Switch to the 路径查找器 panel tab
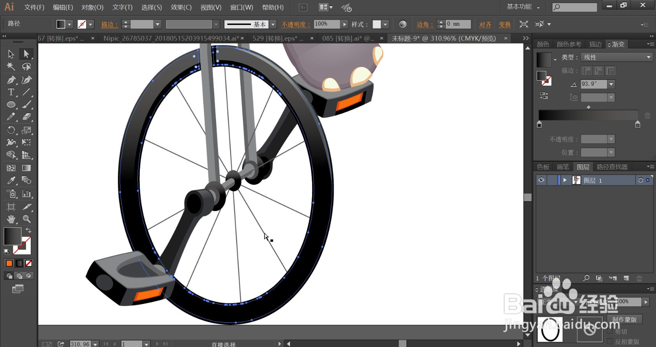656x347 pixels. [612, 167]
